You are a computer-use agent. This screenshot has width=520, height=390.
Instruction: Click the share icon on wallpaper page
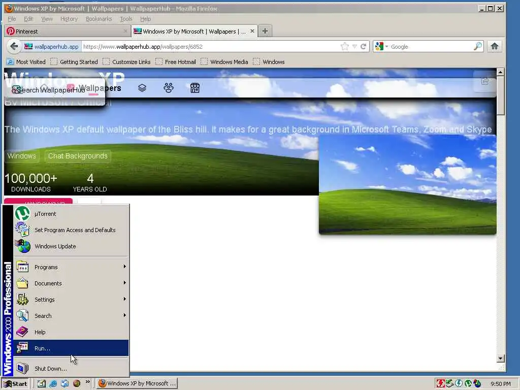485,82
